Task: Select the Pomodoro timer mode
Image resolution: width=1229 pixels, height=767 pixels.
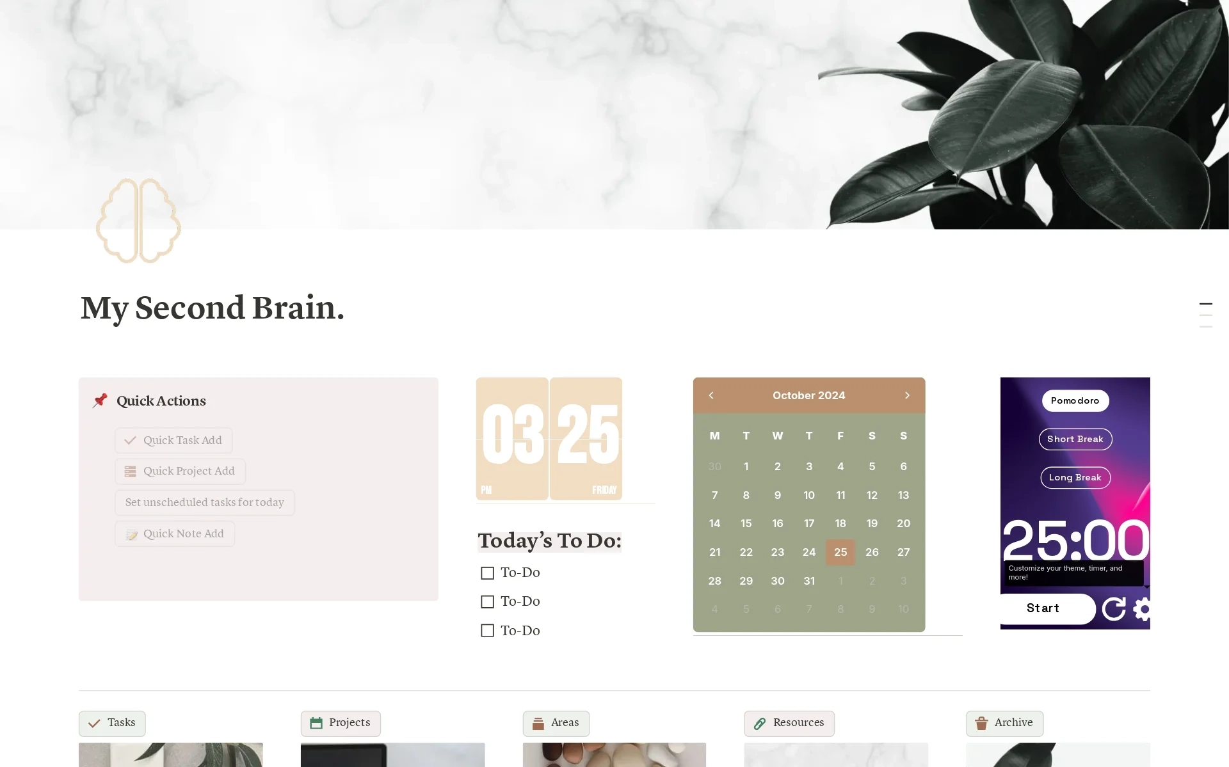Action: pyautogui.click(x=1075, y=399)
